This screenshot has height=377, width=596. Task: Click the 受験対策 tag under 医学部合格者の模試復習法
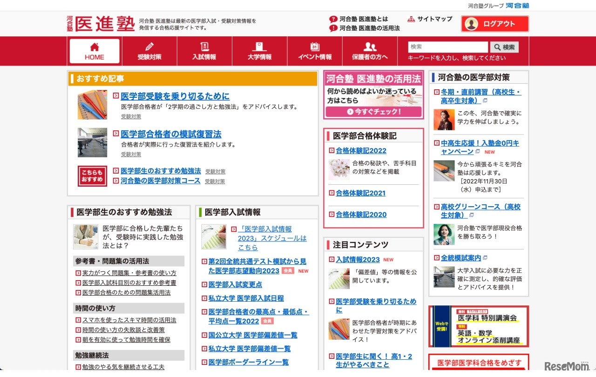[x=131, y=155]
